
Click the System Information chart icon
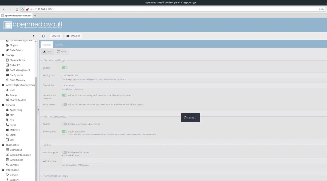point(7,155)
